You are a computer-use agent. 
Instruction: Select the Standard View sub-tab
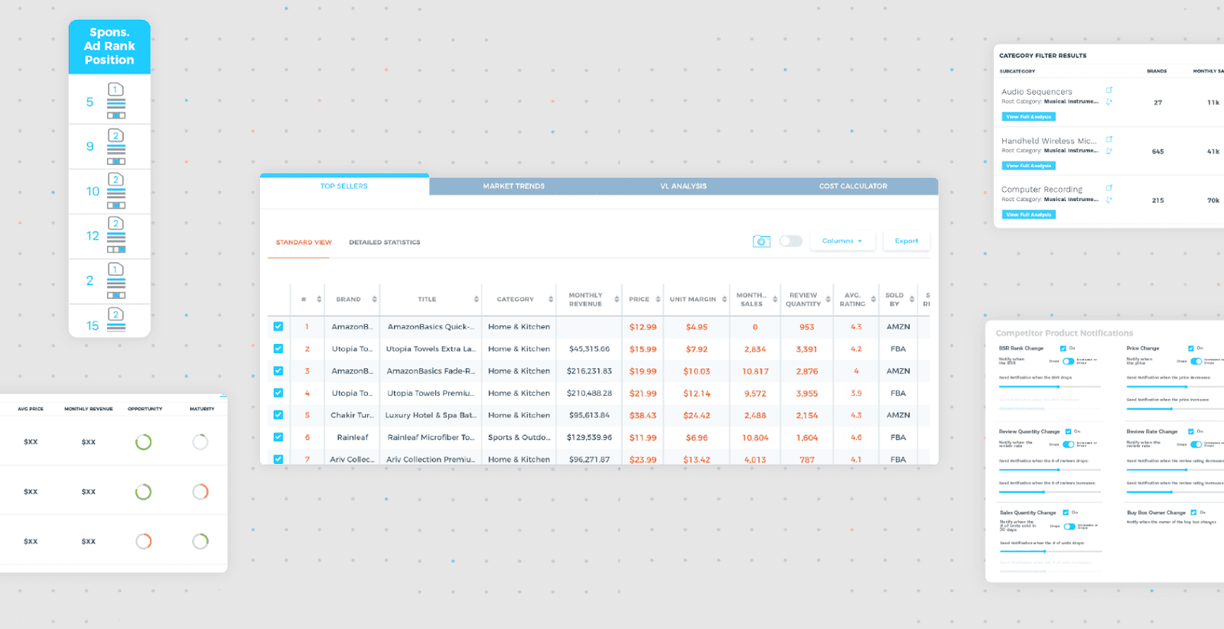(304, 242)
